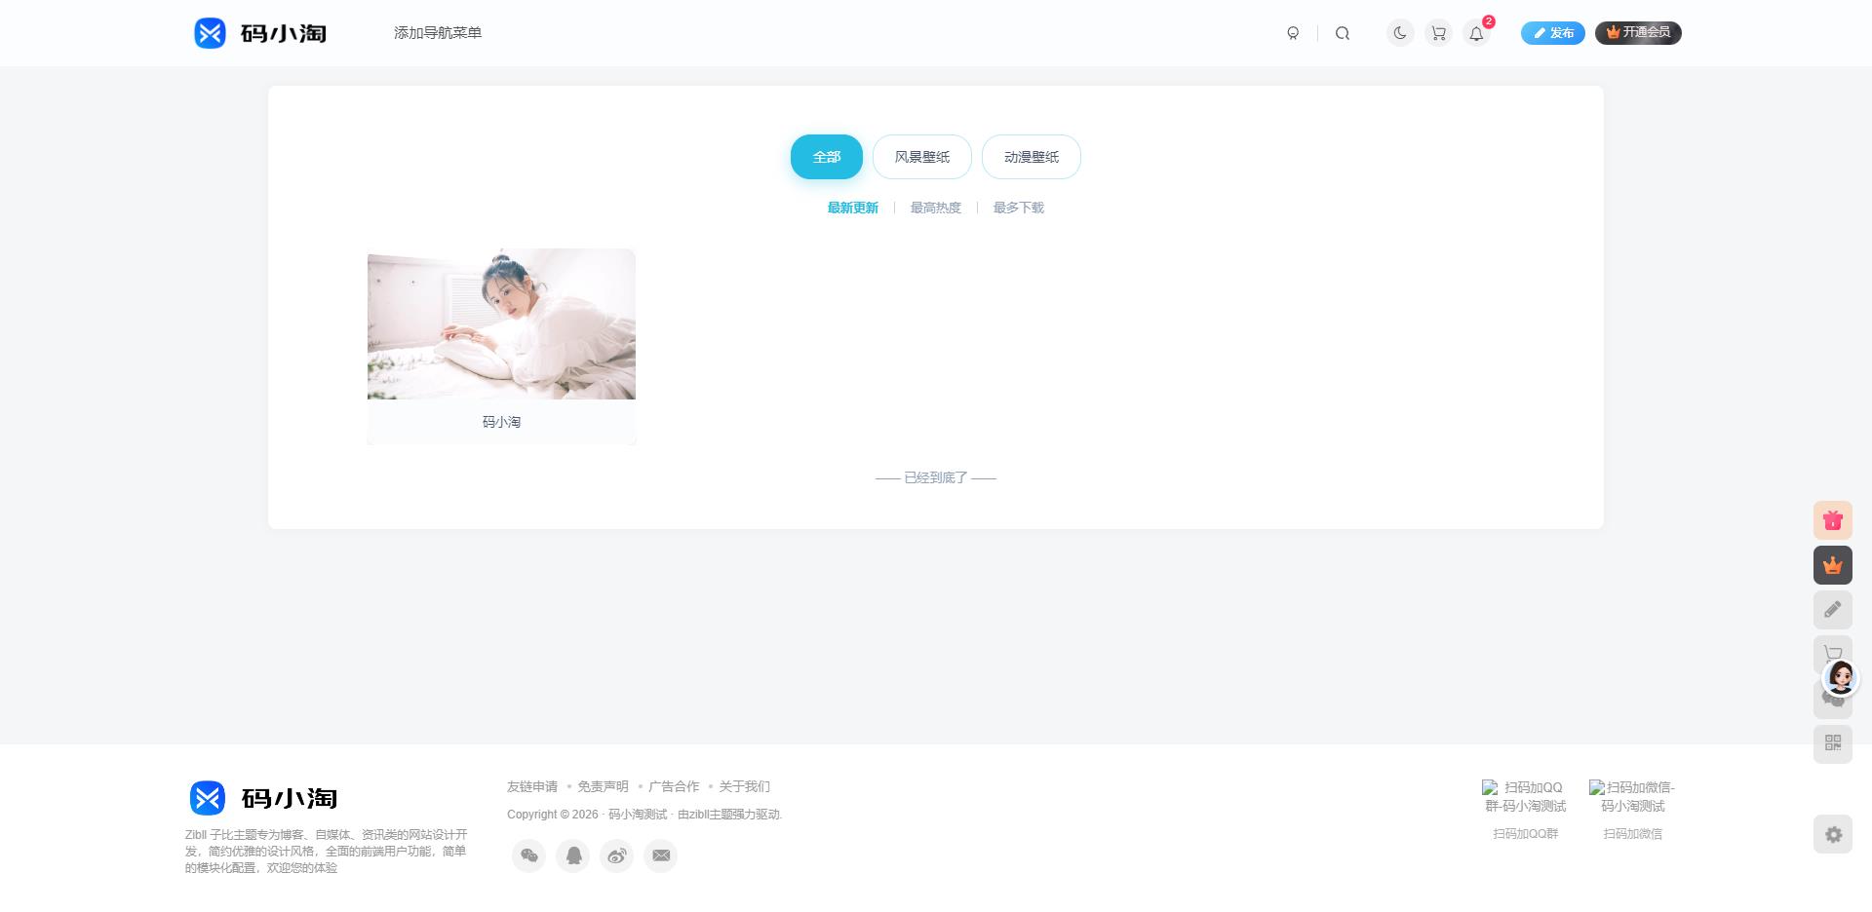Click the QQ penguin icon in footer
Image resolution: width=1872 pixels, height=912 pixels.
573,855
